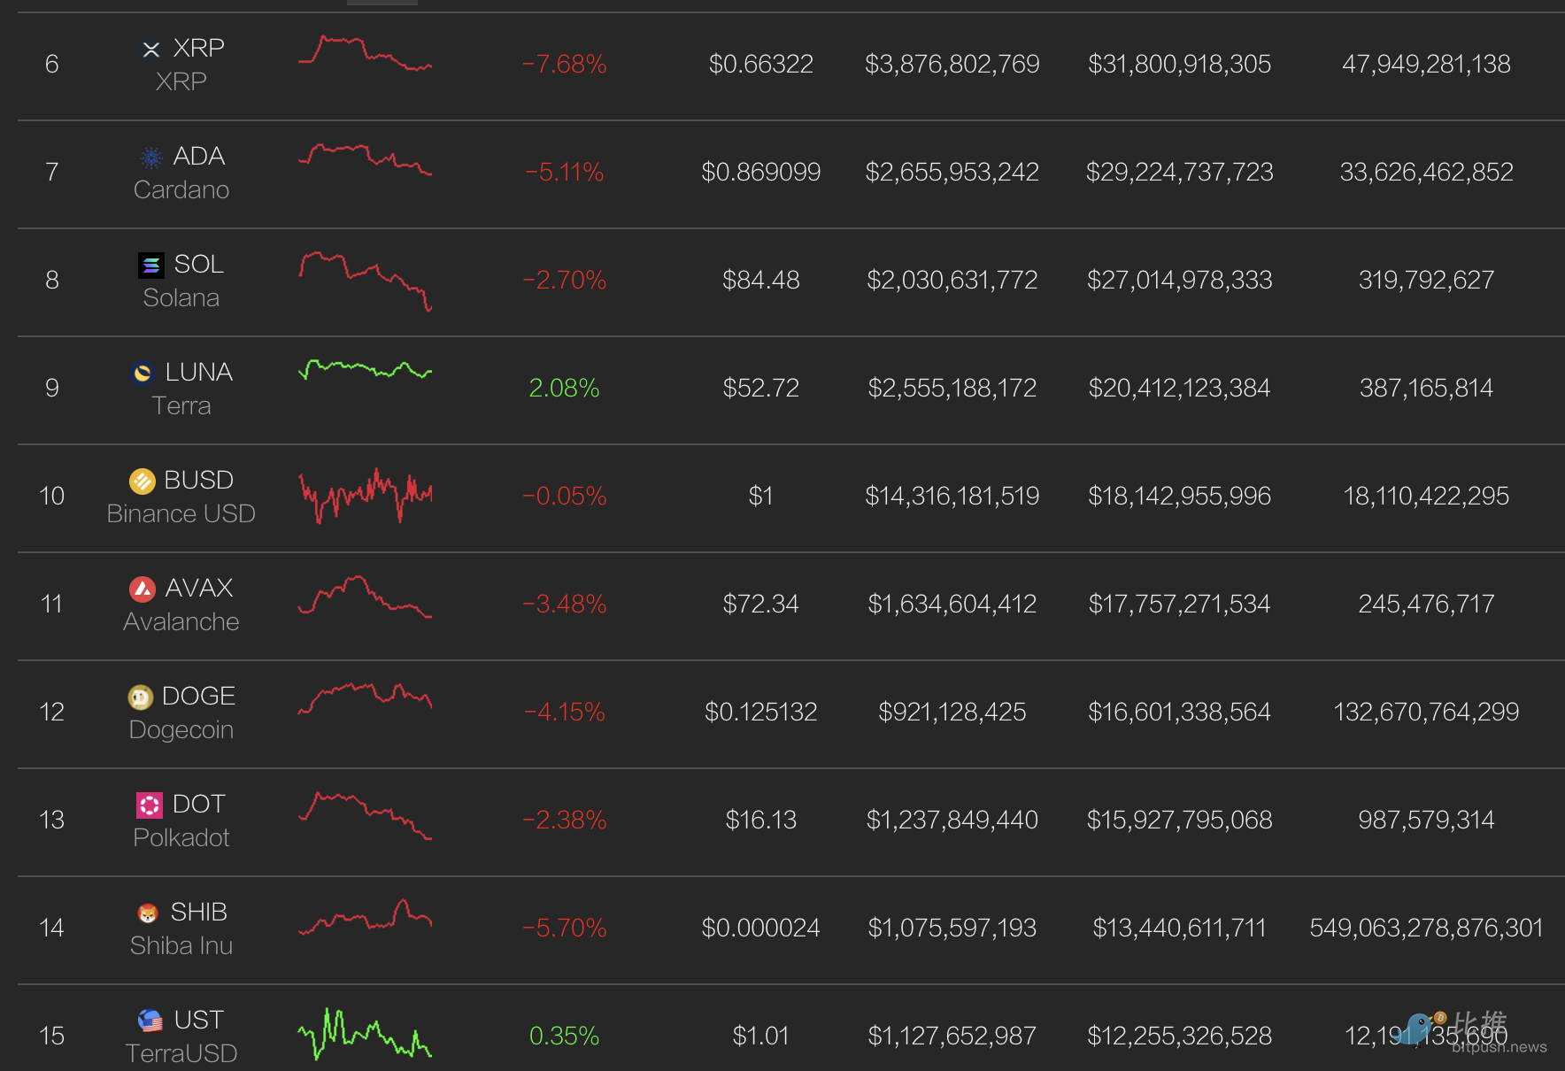Image resolution: width=1565 pixels, height=1071 pixels.
Task: Click the Solana SOL logo icon
Action: [x=151, y=266]
